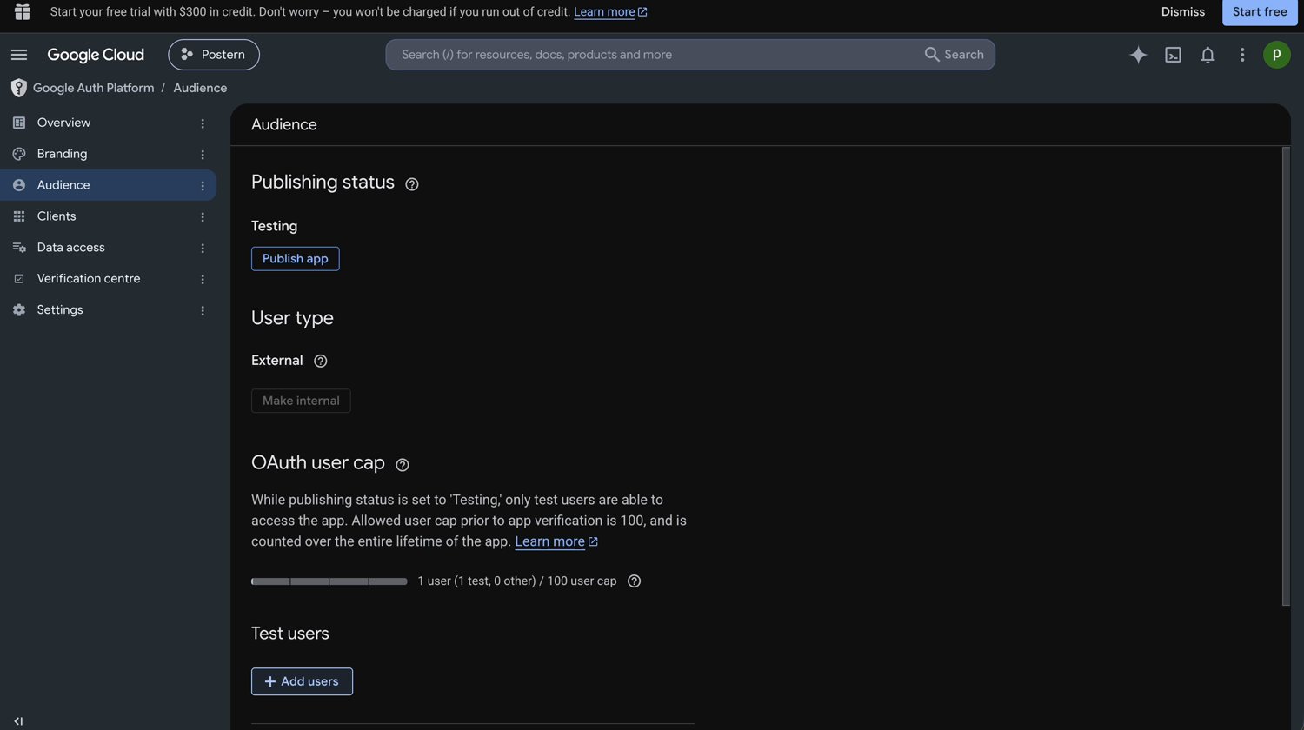Click the Branding palette icon
The height and width of the screenshot is (730, 1304).
(19, 154)
